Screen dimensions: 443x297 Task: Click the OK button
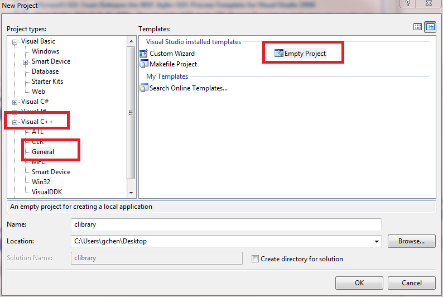point(359,283)
